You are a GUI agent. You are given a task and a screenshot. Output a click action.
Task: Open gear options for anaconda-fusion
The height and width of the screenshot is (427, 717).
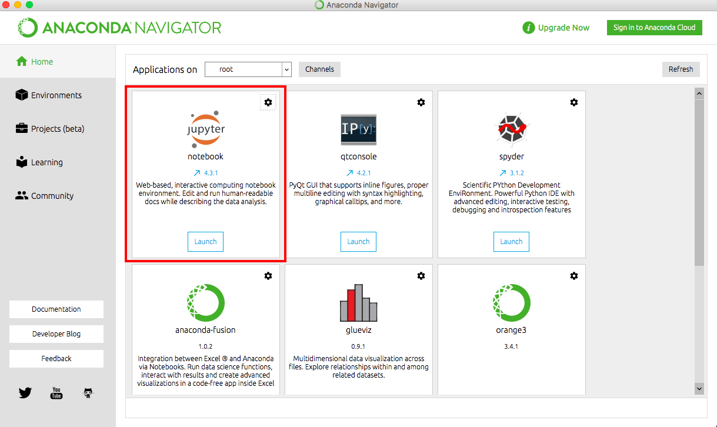coord(268,276)
